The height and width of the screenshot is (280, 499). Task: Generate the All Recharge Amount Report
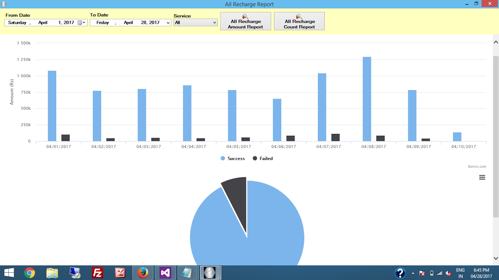pyautogui.click(x=246, y=21)
